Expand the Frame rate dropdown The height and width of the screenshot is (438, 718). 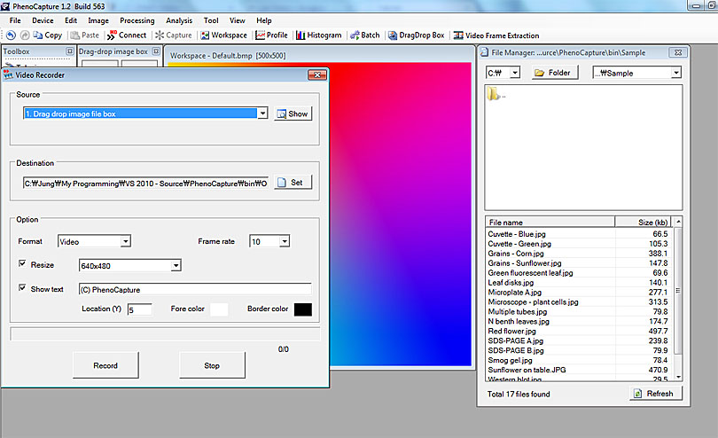(284, 241)
